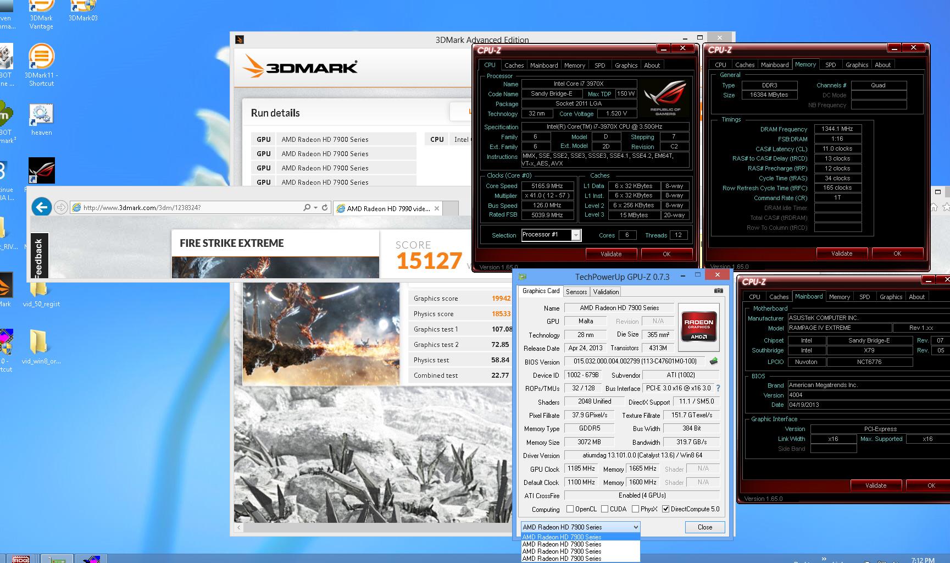Select Graphics Card tab in GPU-Z
The width and height of the screenshot is (950, 563).
541,291
